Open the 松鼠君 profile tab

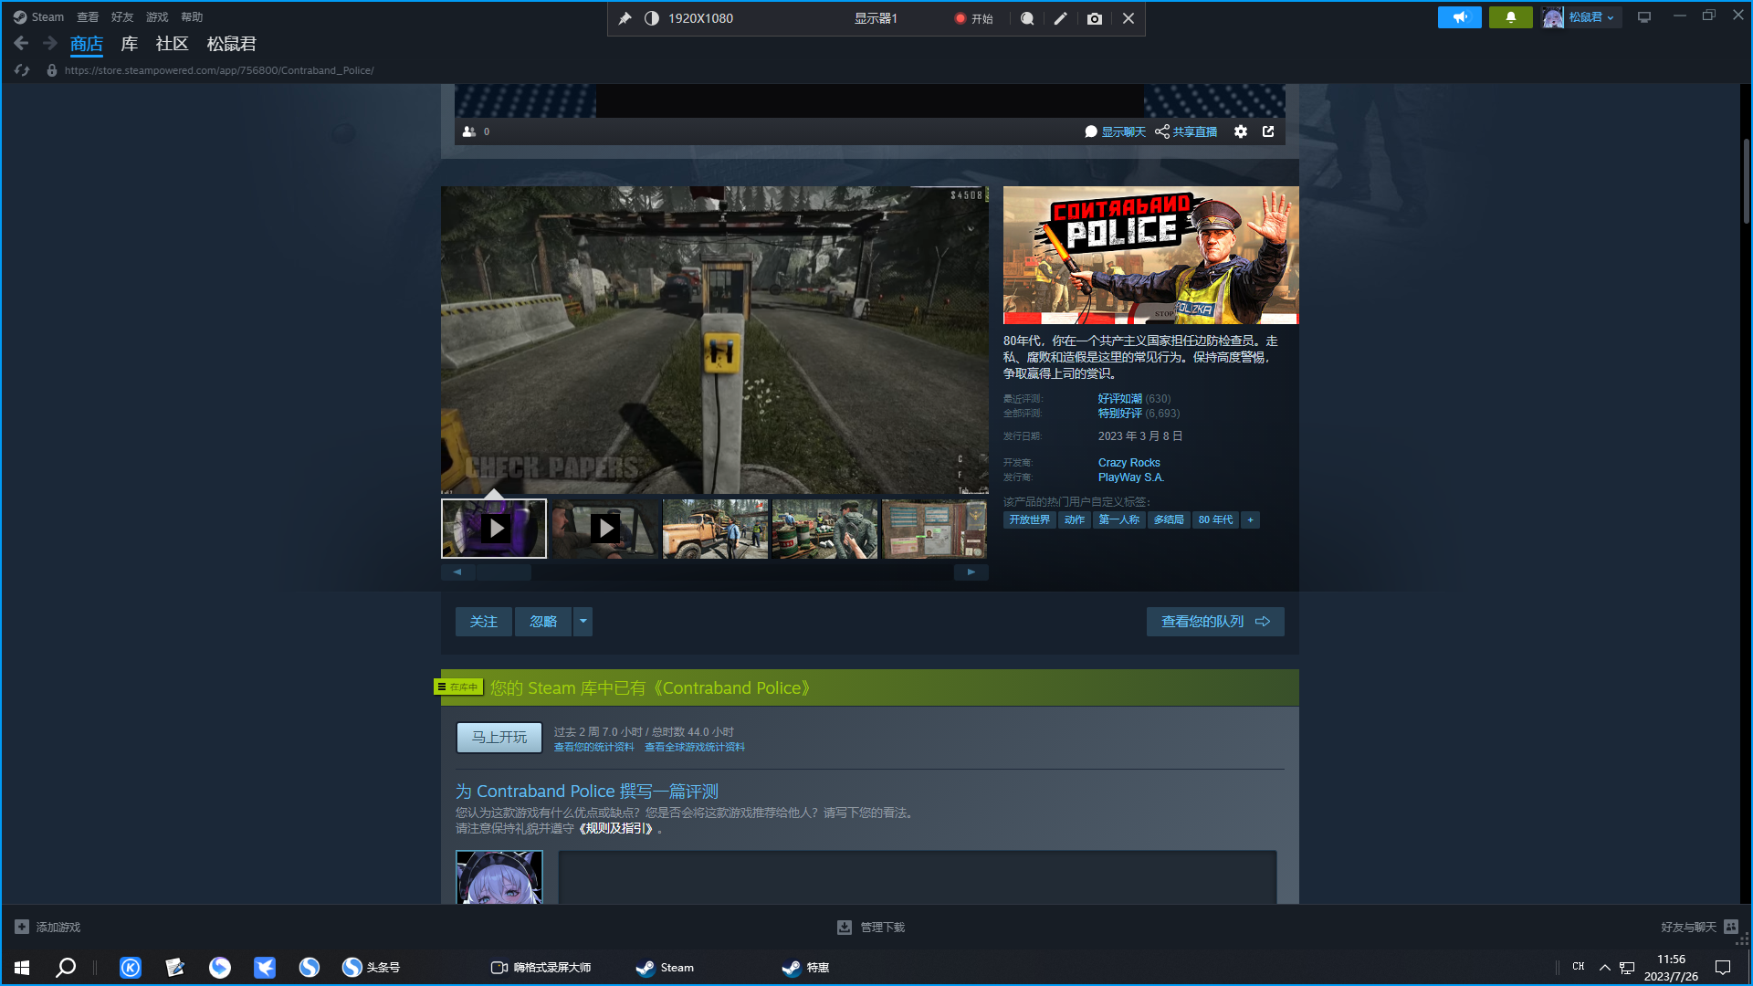click(232, 44)
